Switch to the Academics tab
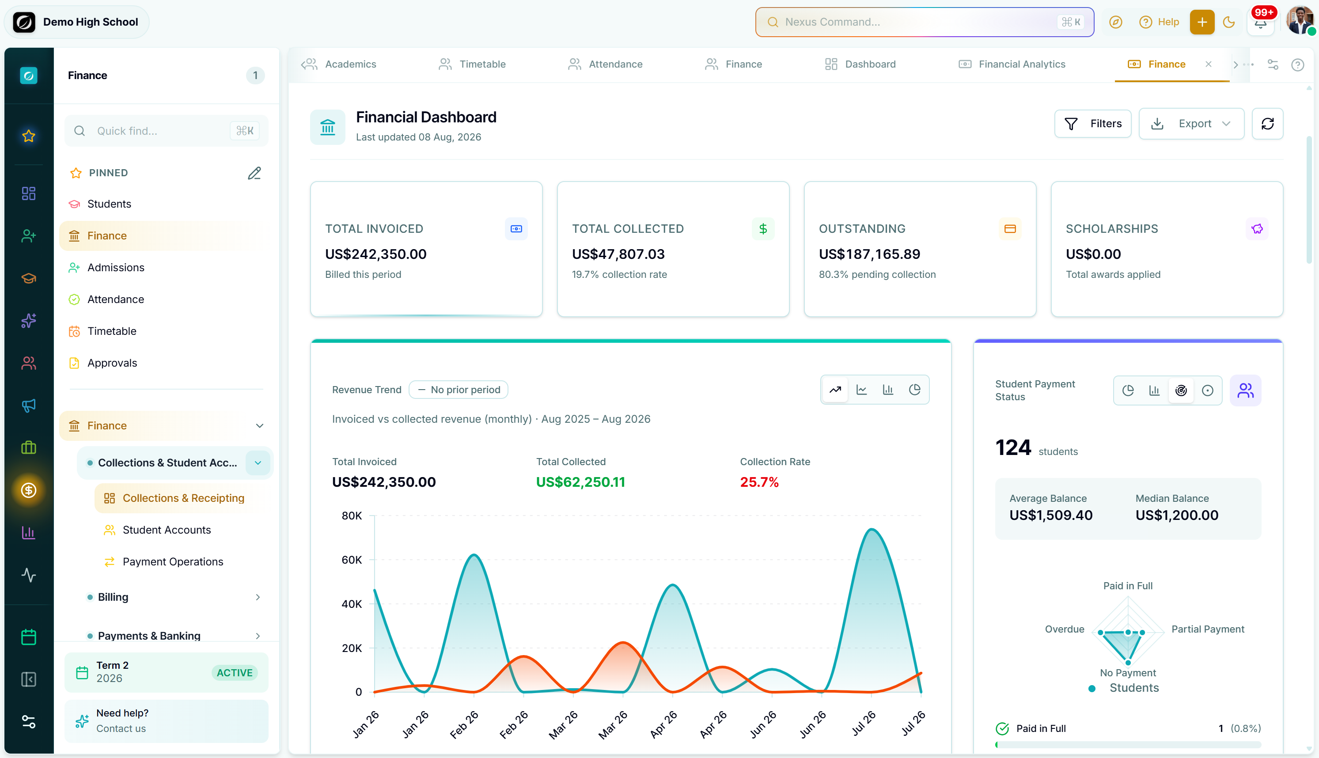The height and width of the screenshot is (758, 1319). (341, 64)
